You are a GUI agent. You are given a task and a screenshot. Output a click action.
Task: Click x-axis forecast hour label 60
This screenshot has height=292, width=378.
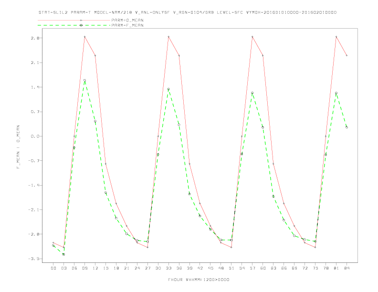[x=263, y=268]
